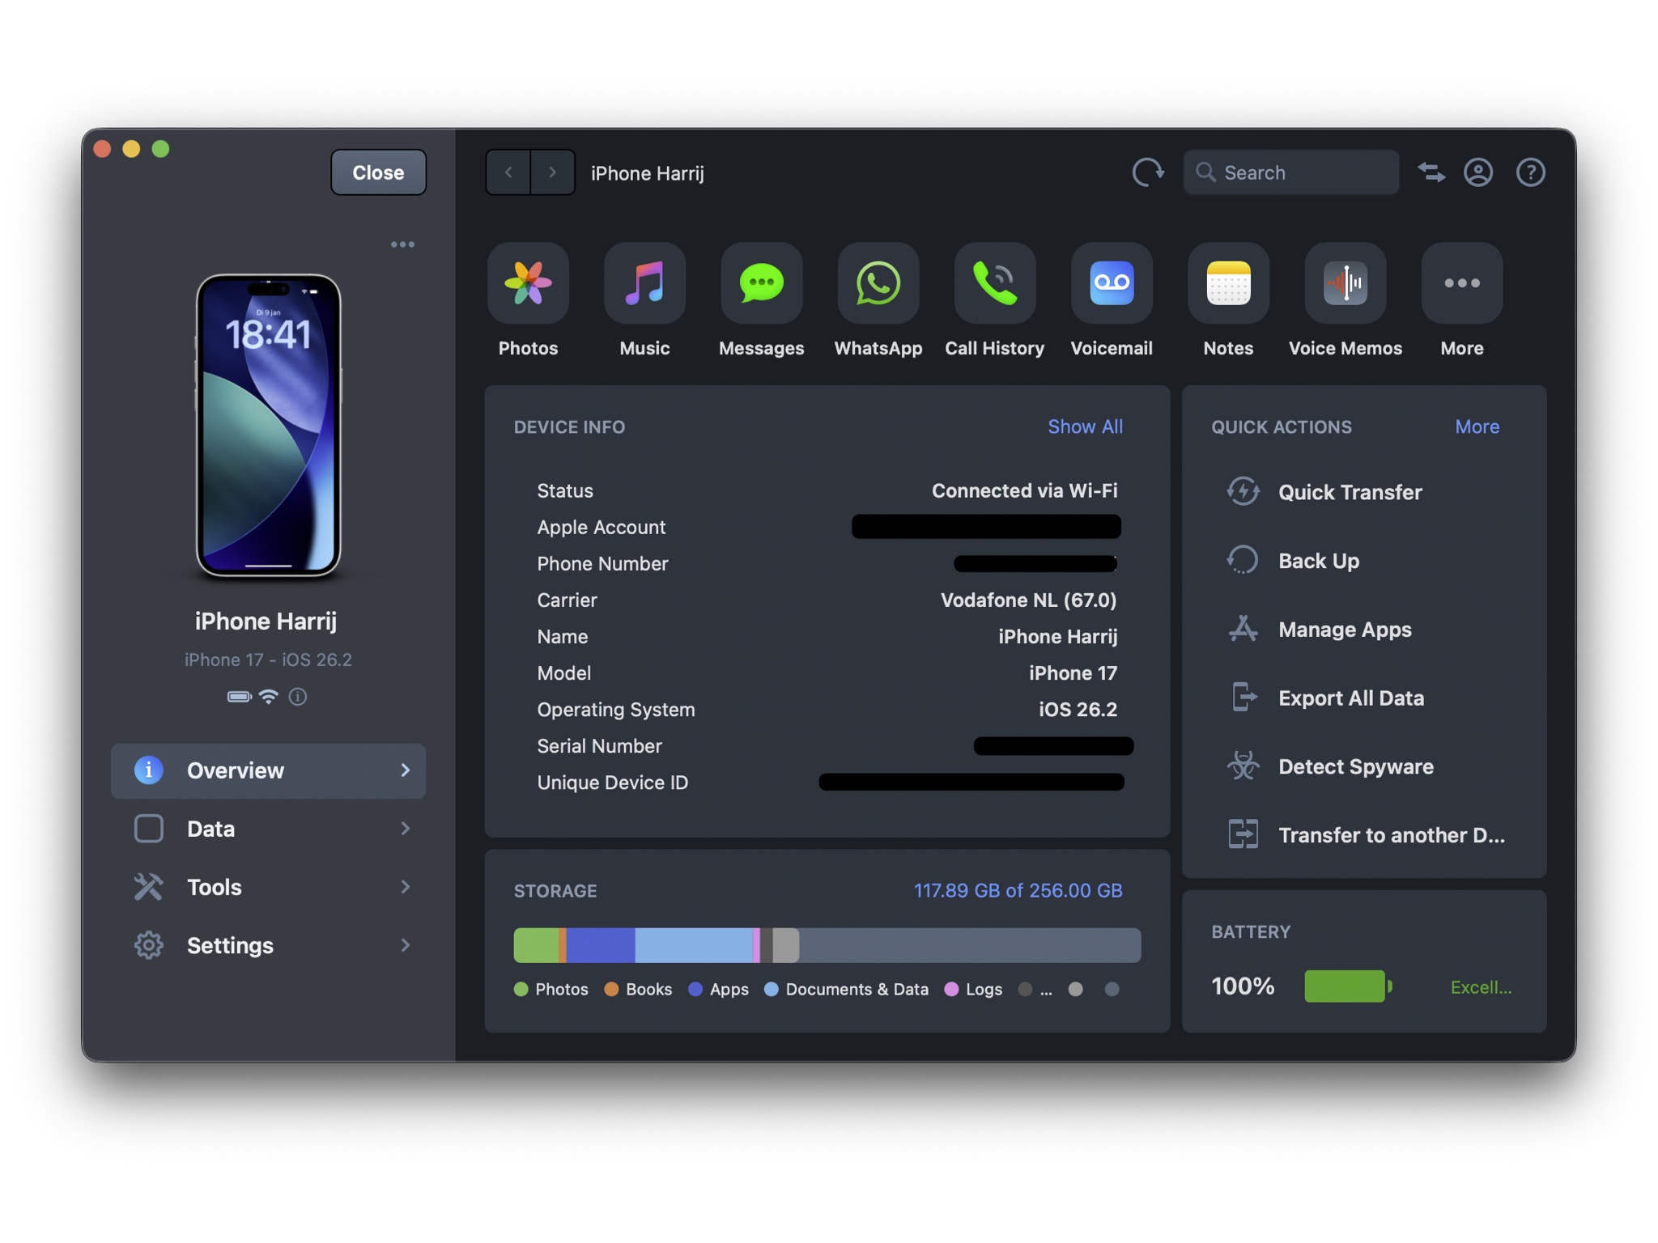Click the Wi-Fi icon under device name
Image resolution: width=1658 pixels, height=1243 pixels.
(x=268, y=696)
